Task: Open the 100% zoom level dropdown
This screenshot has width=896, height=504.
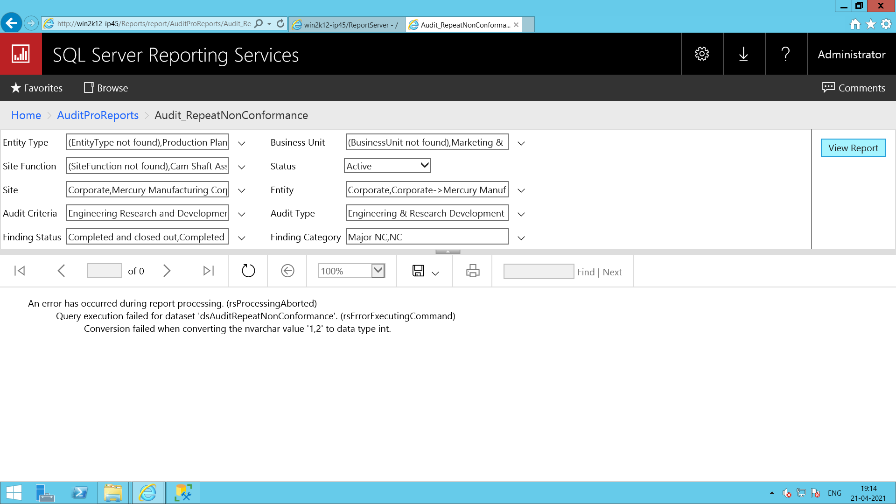Action: 378,271
